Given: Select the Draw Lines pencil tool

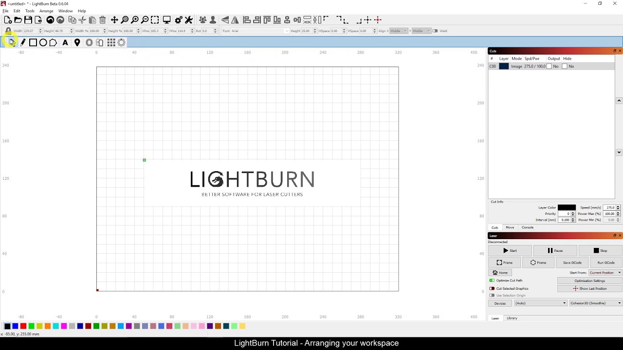Looking at the screenshot, I should [x=22, y=43].
